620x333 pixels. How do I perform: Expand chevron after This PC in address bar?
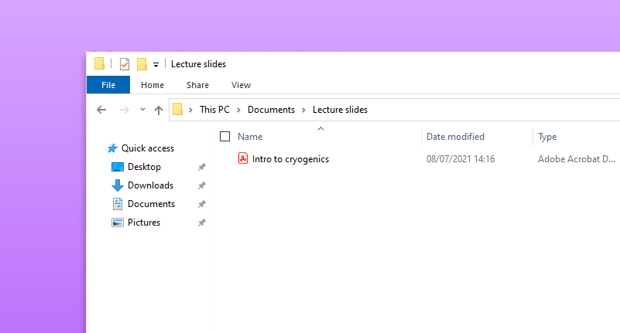click(239, 110)
